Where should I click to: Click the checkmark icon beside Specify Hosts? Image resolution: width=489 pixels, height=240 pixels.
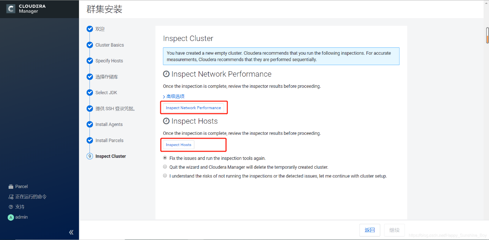point(90,61)
